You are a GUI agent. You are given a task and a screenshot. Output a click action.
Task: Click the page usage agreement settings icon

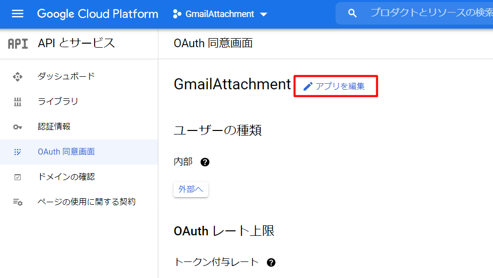tap(18, 202)
